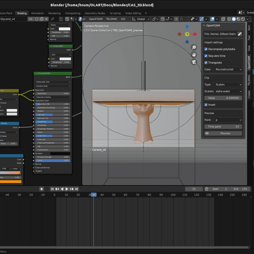Play the animation forward
This screenshot has width=254, height=254.
click(67, 189)
